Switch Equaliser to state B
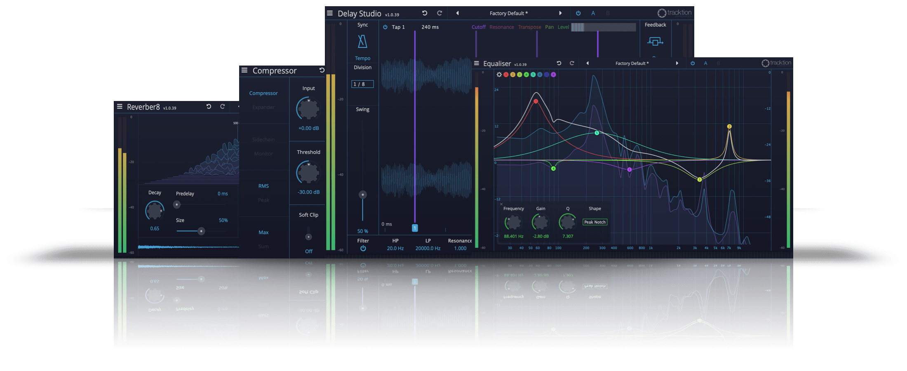This screenshot has height=371, width=907. click(x=718, y=63)
